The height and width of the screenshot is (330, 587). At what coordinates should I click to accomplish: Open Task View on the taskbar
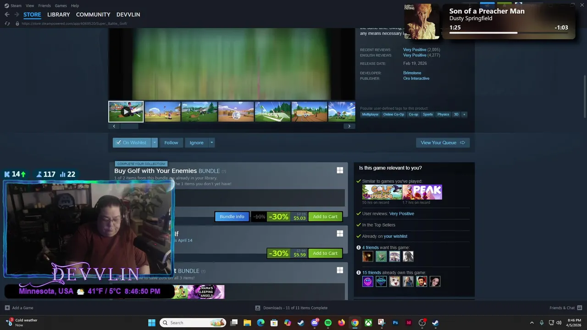pos(234,323)
